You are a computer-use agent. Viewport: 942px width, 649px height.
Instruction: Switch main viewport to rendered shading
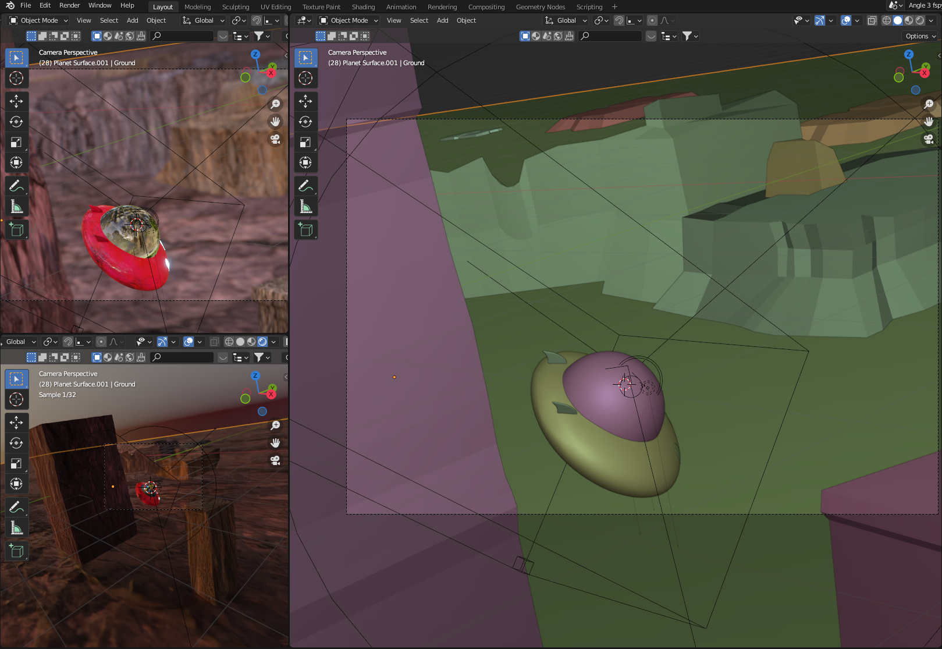coord(920,20)
